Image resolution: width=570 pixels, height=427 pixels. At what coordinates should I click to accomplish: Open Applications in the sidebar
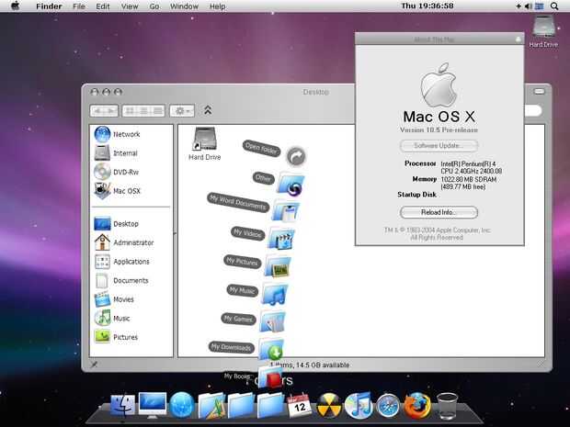coord(121,262)
